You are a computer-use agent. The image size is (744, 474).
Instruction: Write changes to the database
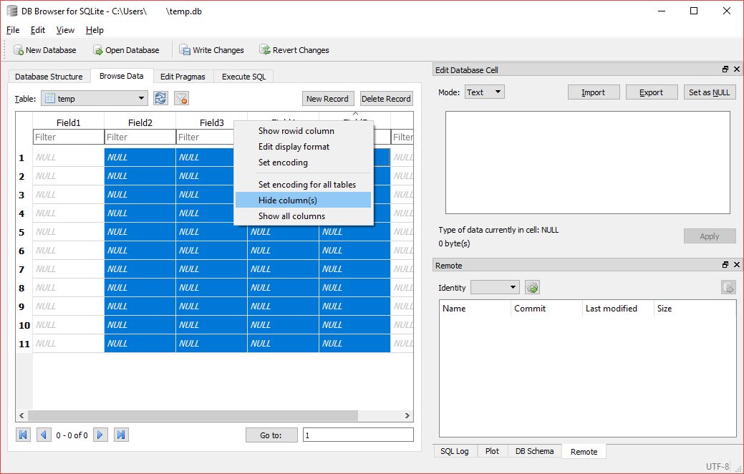[212, 49]
